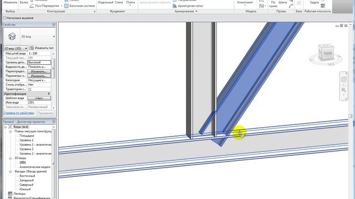The height and width of the screenshot is (199, 355).
Task: Click the База panel grid icon
Action: tap(298, 3)
